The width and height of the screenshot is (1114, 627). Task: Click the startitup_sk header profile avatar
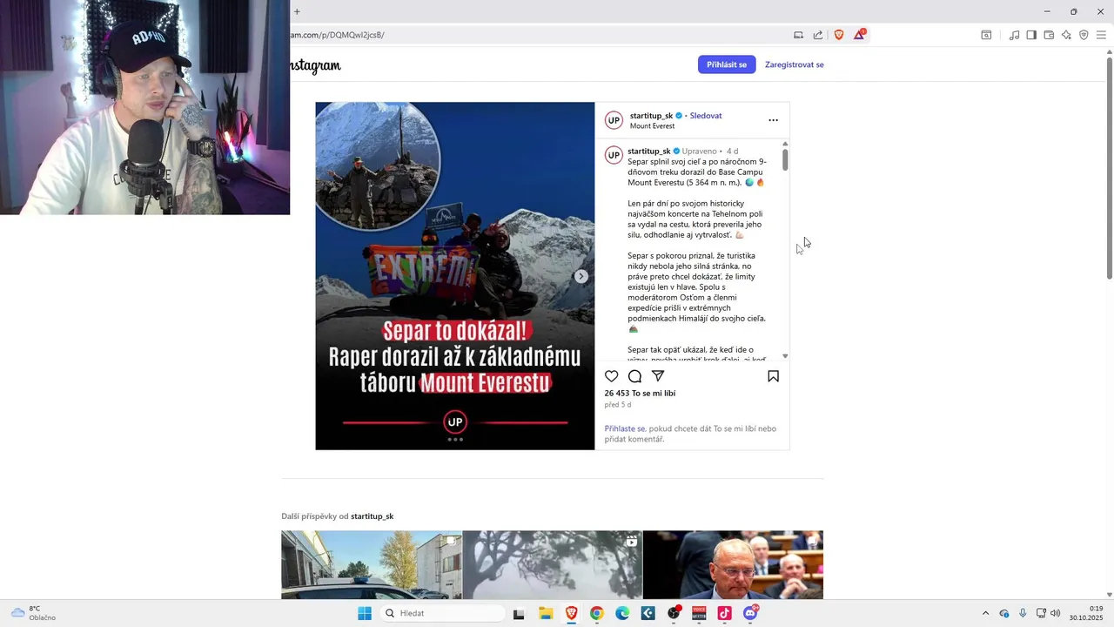[x=614, y=120]
